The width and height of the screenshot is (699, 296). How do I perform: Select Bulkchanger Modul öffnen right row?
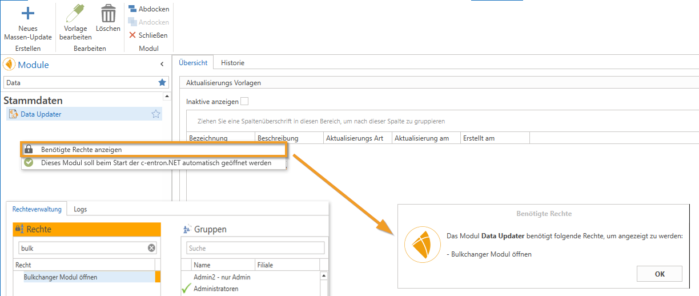click(61, 277)
